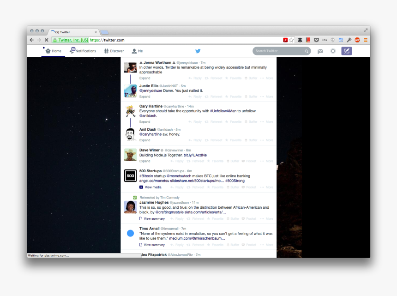Open the settings gear icon
397x296 pixels.
pos(333,51)
